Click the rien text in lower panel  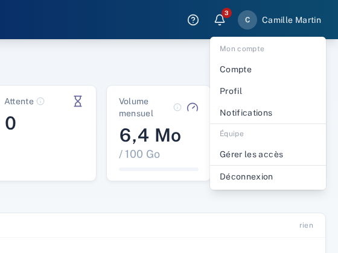[x=307, y=225]
